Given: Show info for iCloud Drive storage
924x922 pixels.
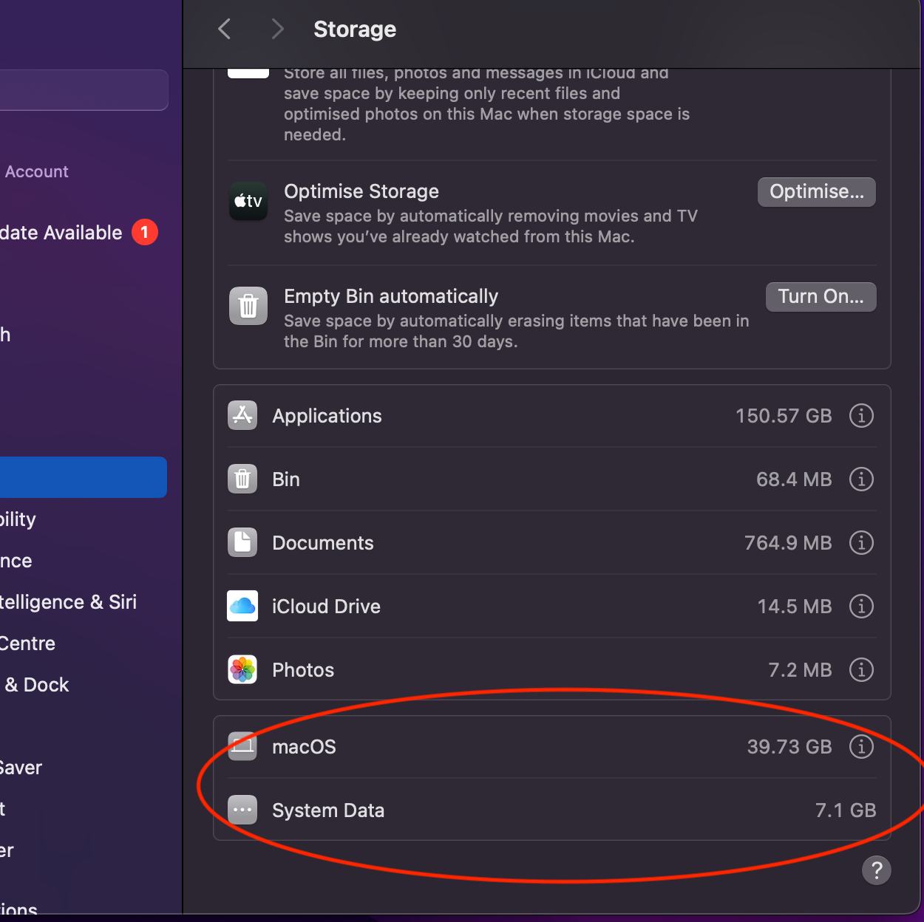Looking at the screenshot, I should (x=861, y=606).
